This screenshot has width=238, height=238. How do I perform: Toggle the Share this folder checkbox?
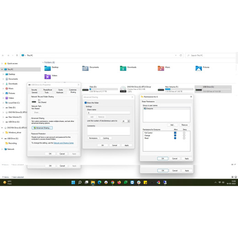[x=86, y=103]
